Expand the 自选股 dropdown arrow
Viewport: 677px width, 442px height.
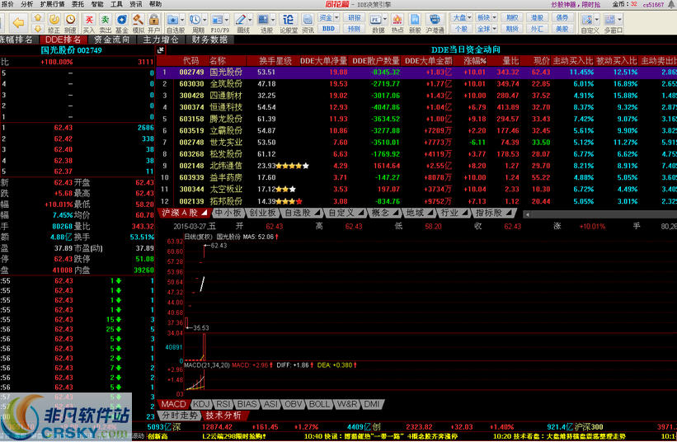coord(182,20)
